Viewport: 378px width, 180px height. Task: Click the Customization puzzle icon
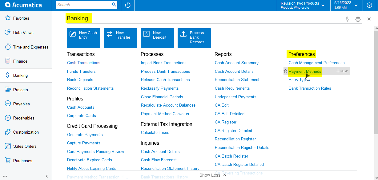point(8,132)
